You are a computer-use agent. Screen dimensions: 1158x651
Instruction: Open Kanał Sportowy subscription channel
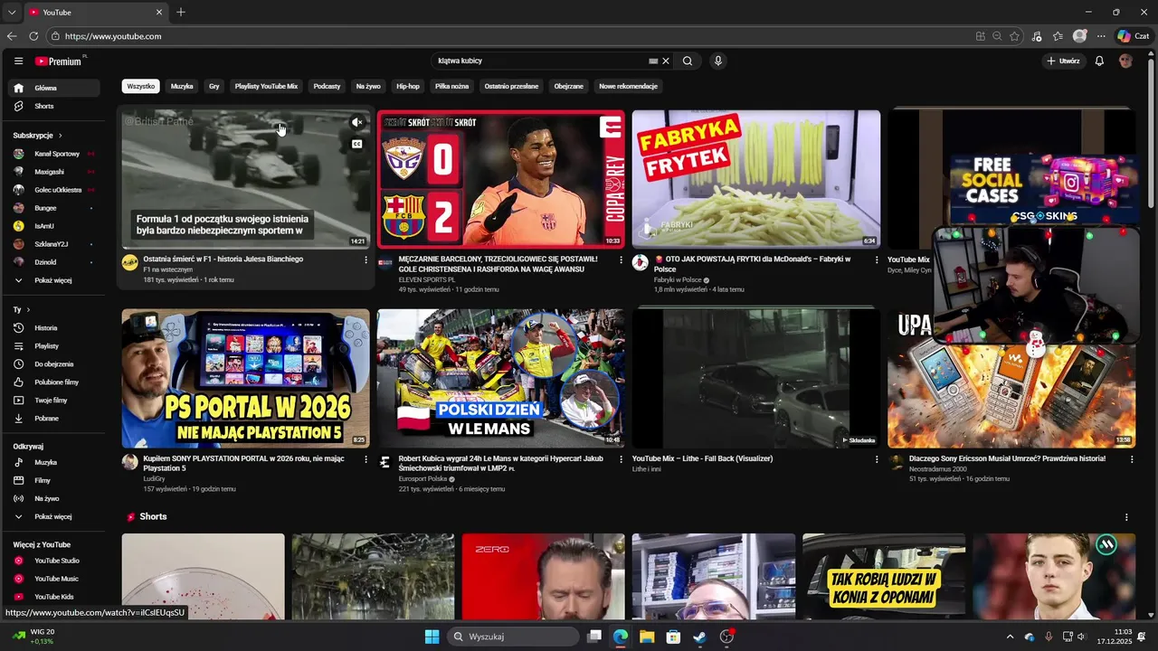pos(56,154)
